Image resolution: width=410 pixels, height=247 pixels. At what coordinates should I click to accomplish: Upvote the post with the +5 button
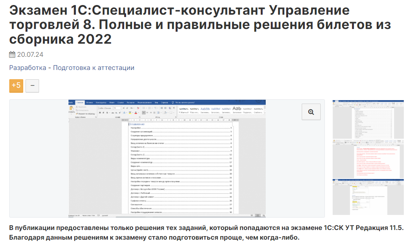(16, 85)
